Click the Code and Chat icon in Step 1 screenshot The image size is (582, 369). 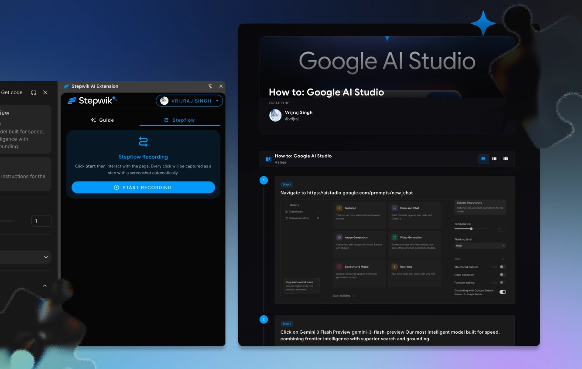[x=394, y=208]
